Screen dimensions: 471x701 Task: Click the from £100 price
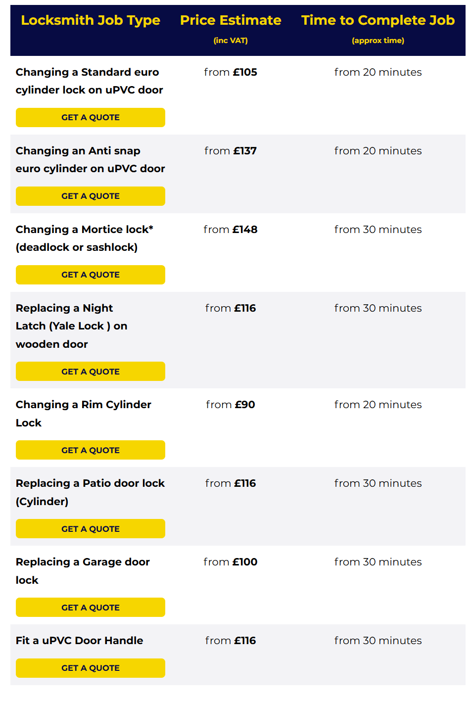click(x=231, y=562)
